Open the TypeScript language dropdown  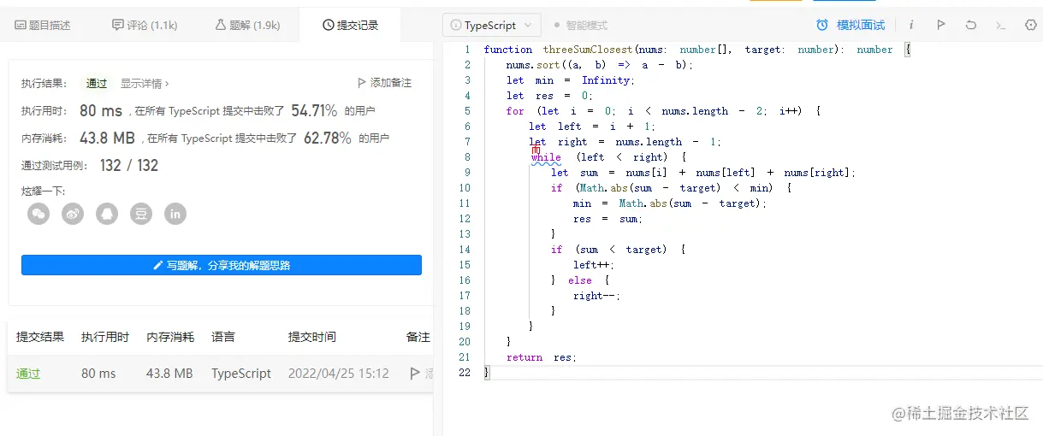[x=491, y=26]
